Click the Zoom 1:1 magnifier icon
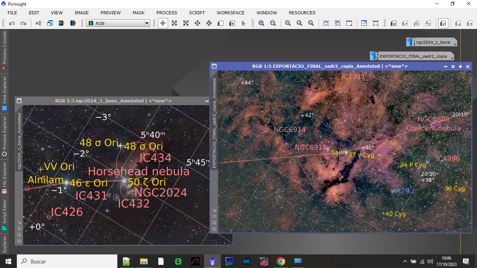Image resolution: width=477 pixels, height=268 pixels. point(288,23)
